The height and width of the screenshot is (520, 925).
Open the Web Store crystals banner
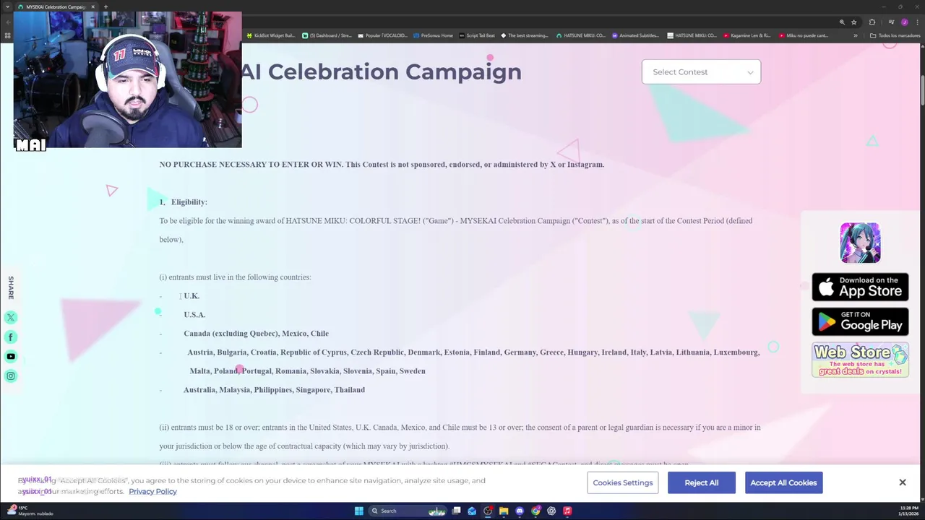click(860, 360)
